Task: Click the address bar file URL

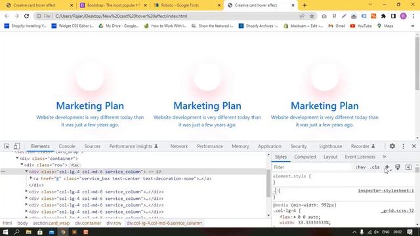Action: coord(121,16)
